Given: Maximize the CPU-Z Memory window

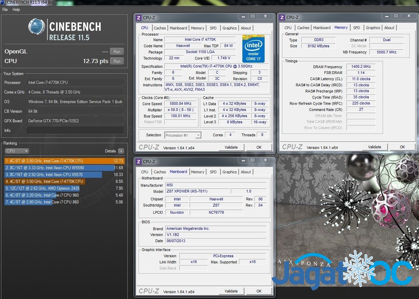Looking at the screenshot, I should [x=396, y=16].
